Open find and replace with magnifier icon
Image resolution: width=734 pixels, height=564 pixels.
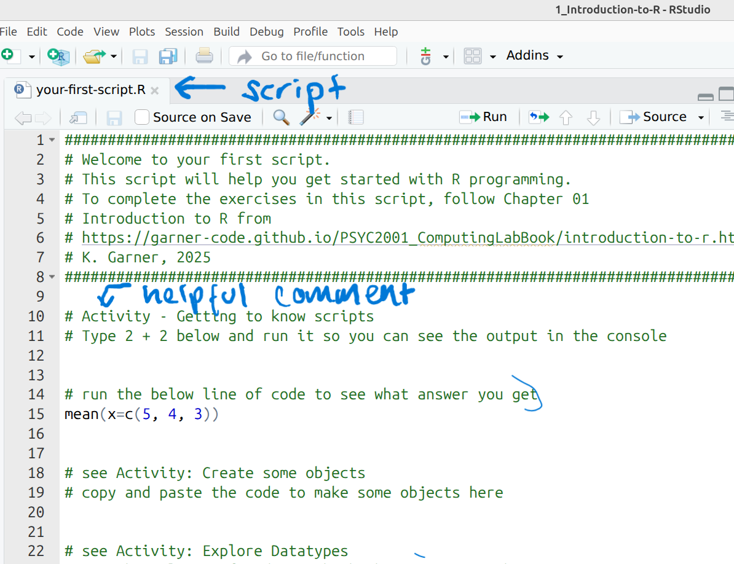click(281, 117)
